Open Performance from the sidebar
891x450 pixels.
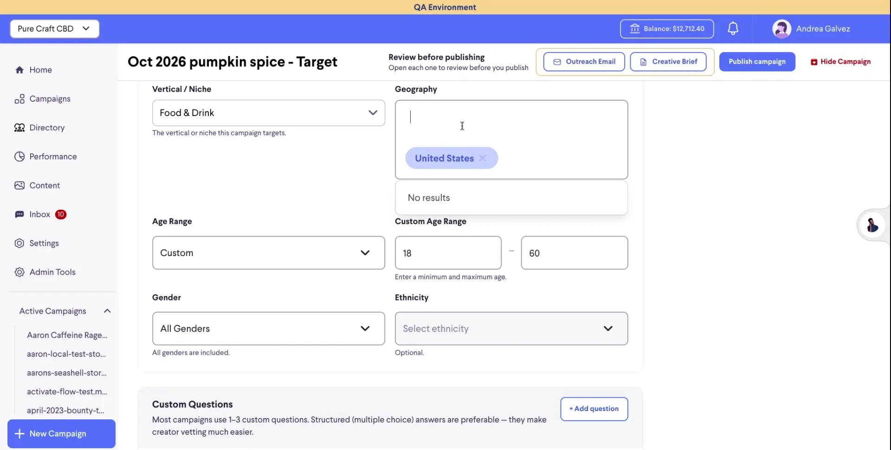tap(53, 156)
